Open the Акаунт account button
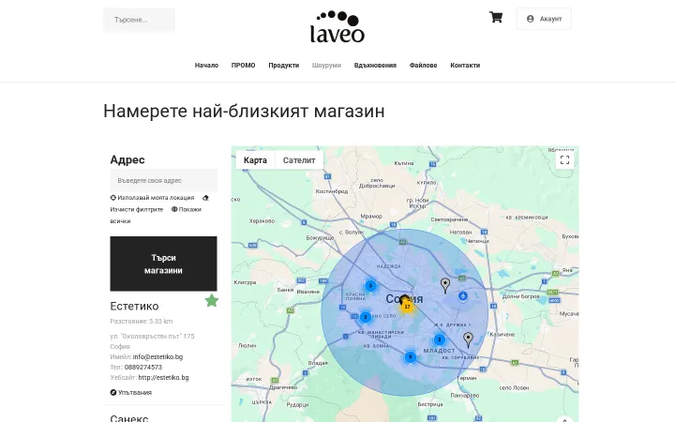The width and height of the screenshot is (675, 422). coord(544,19)
